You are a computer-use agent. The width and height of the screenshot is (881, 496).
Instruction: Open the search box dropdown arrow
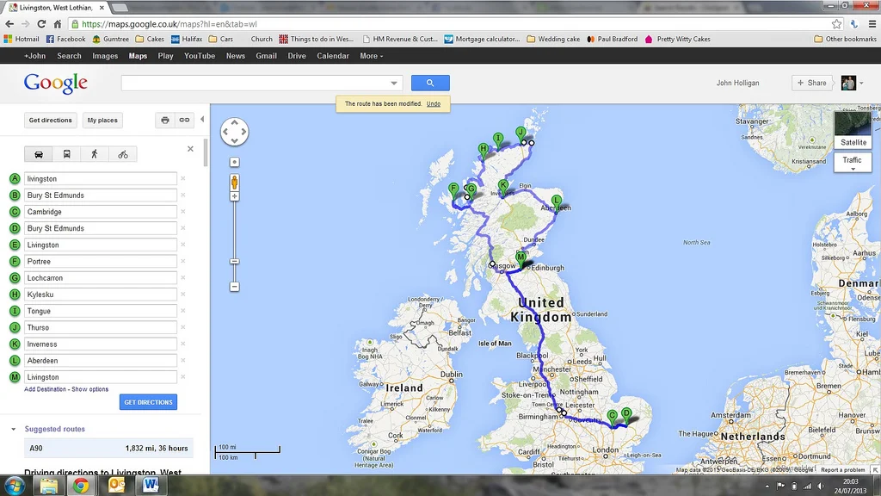click(x=394, y=84)
